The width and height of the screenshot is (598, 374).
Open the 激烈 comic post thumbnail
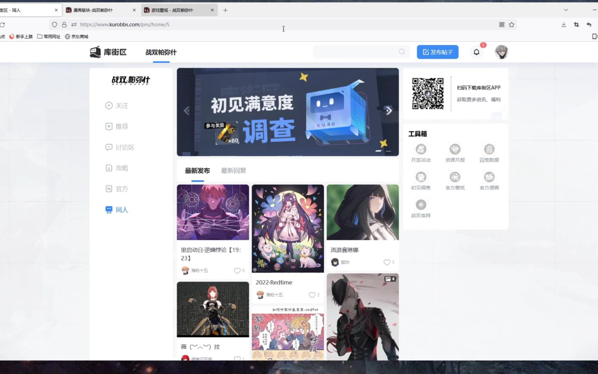pos(288,333)
